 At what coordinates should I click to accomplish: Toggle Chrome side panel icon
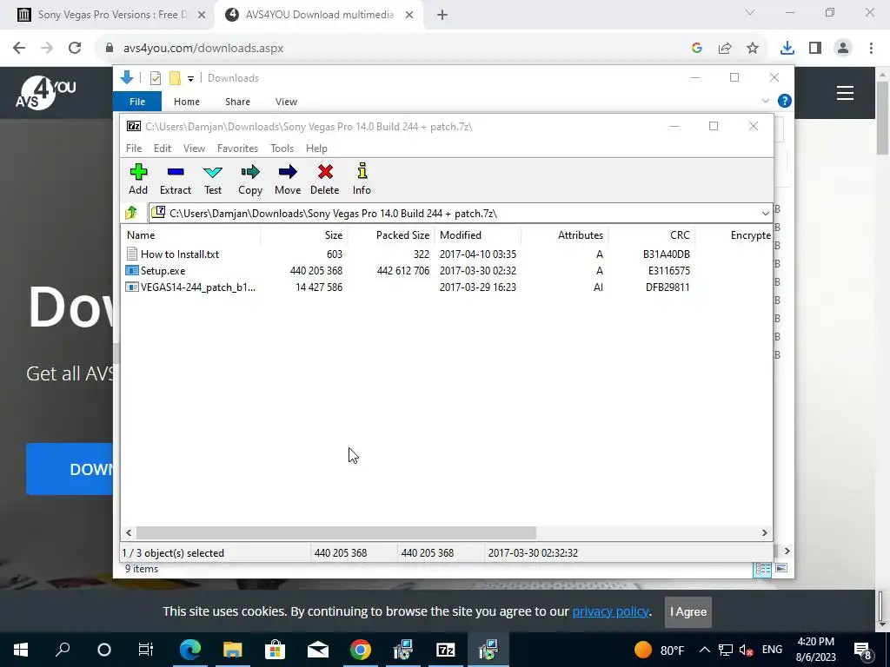(815, 49)
